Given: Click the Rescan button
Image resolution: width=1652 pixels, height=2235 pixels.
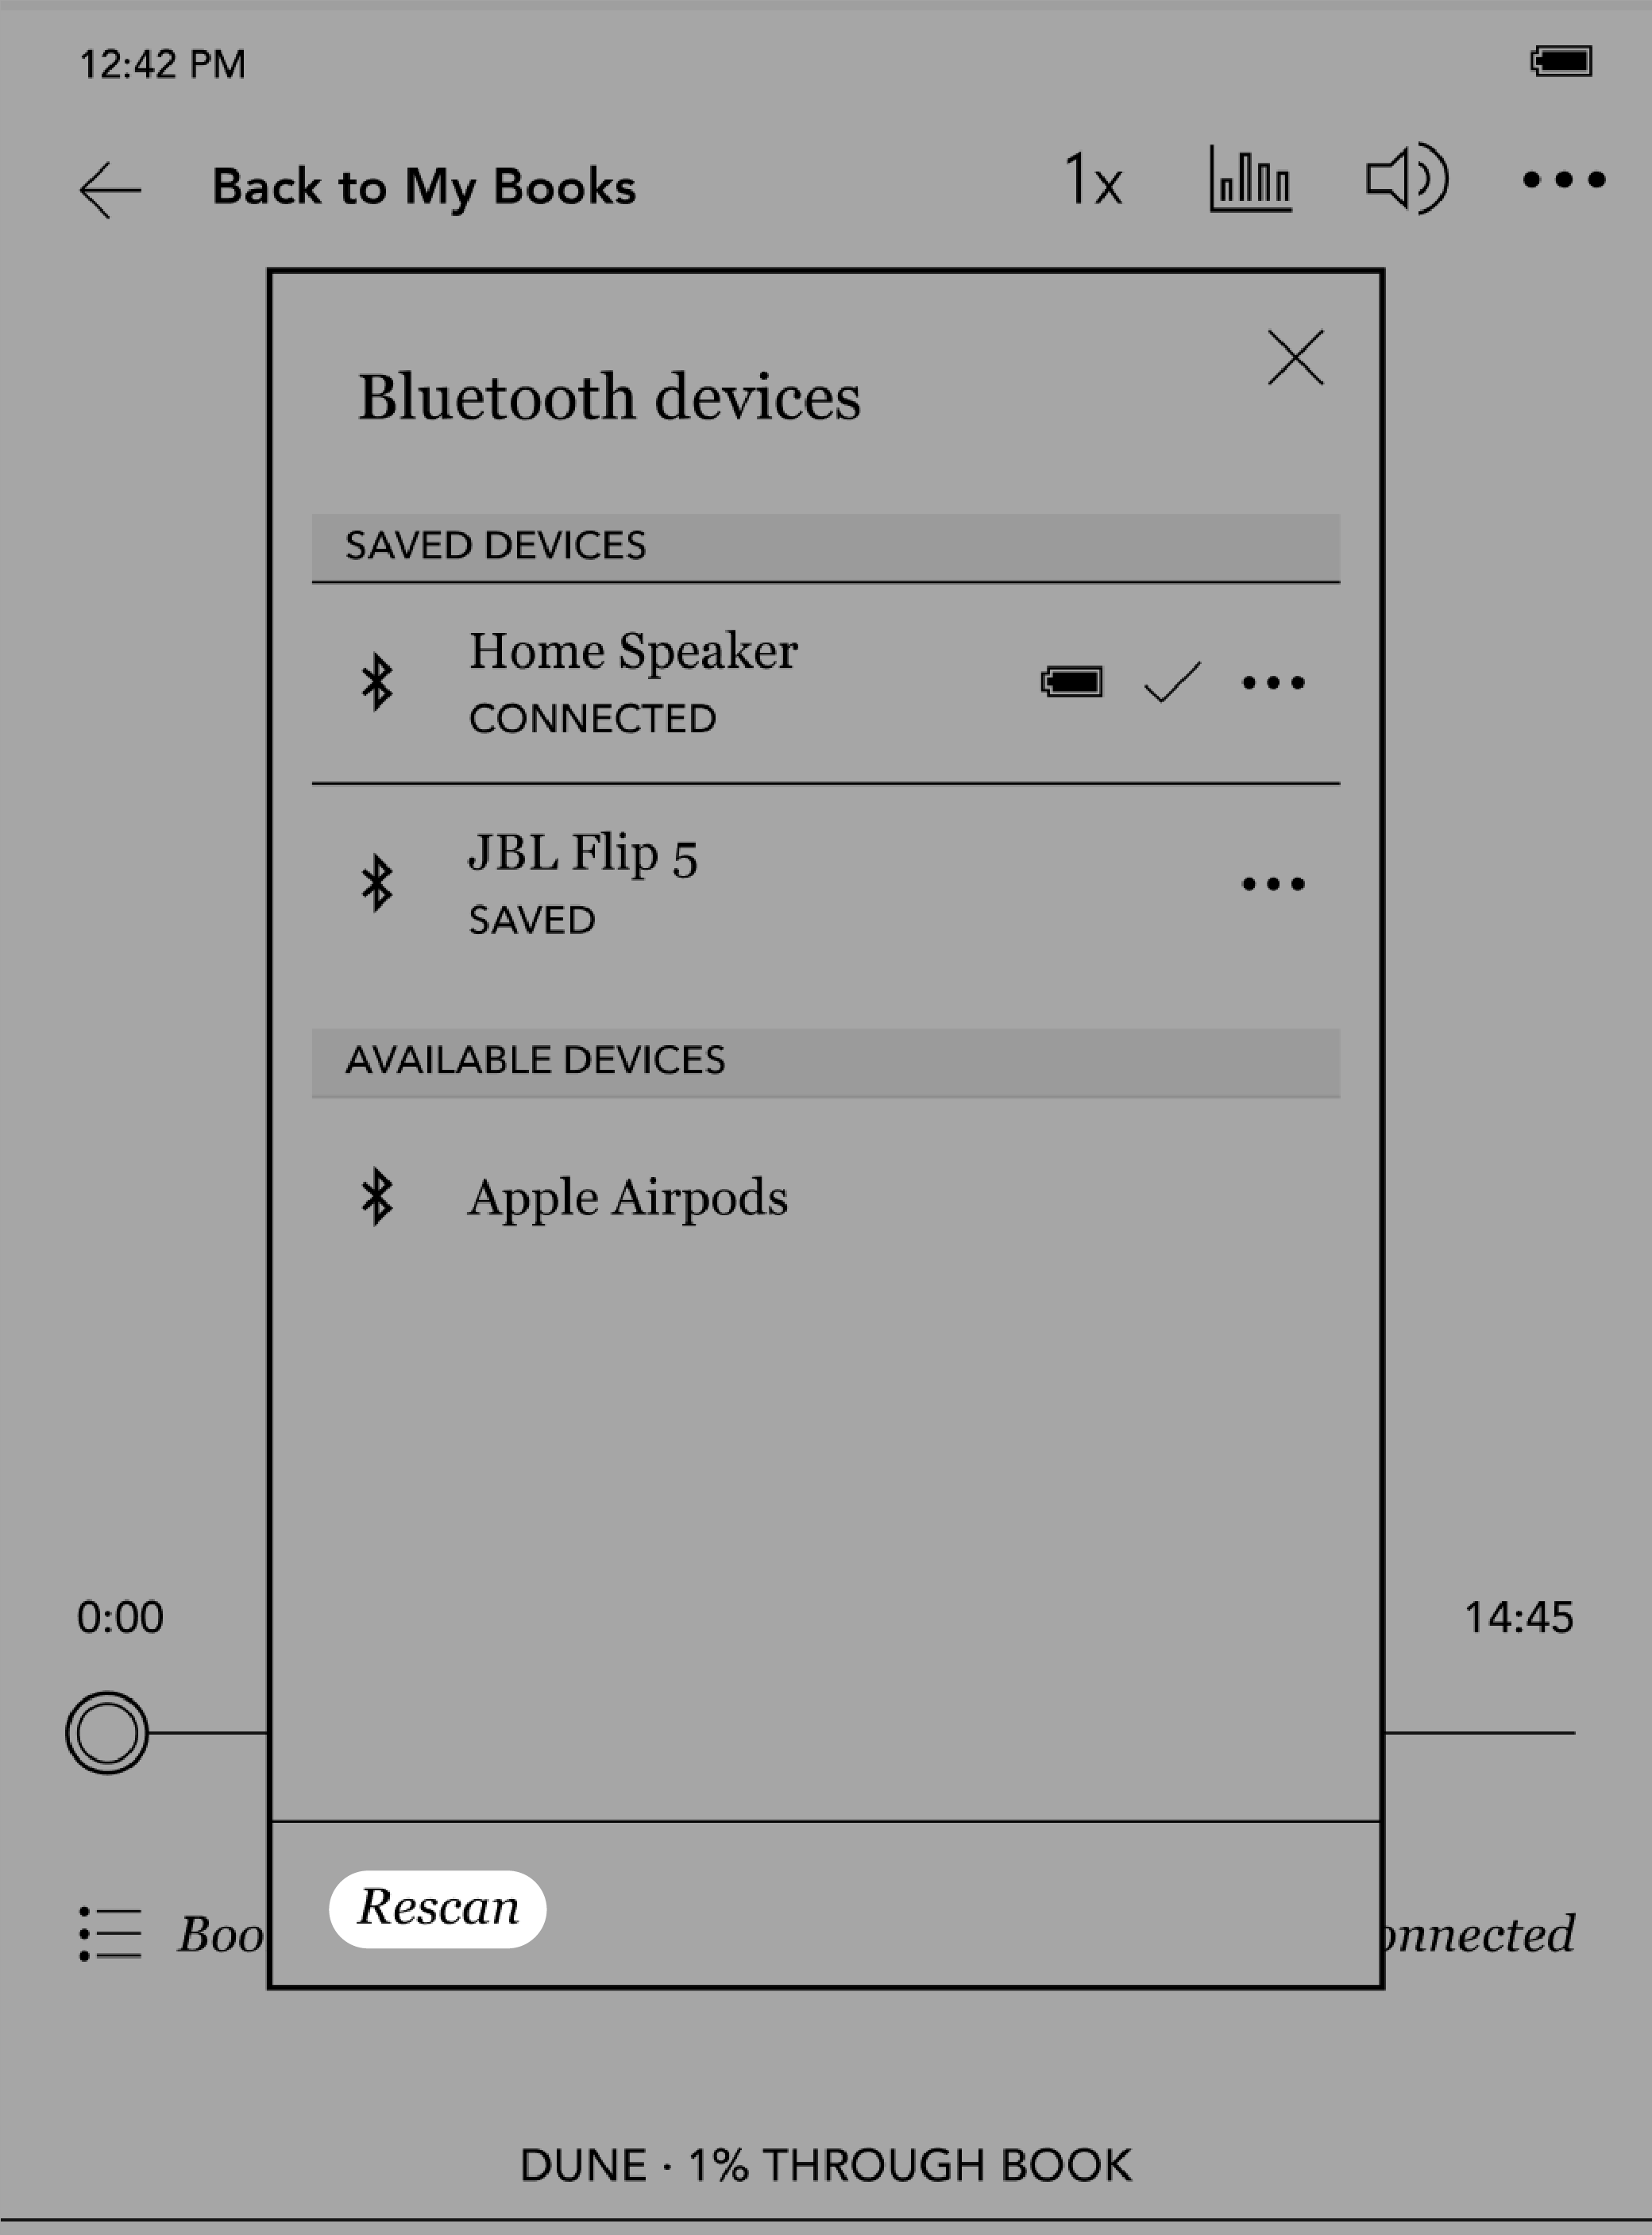Looking at the screenshot, I should [x=439, y=1905].
